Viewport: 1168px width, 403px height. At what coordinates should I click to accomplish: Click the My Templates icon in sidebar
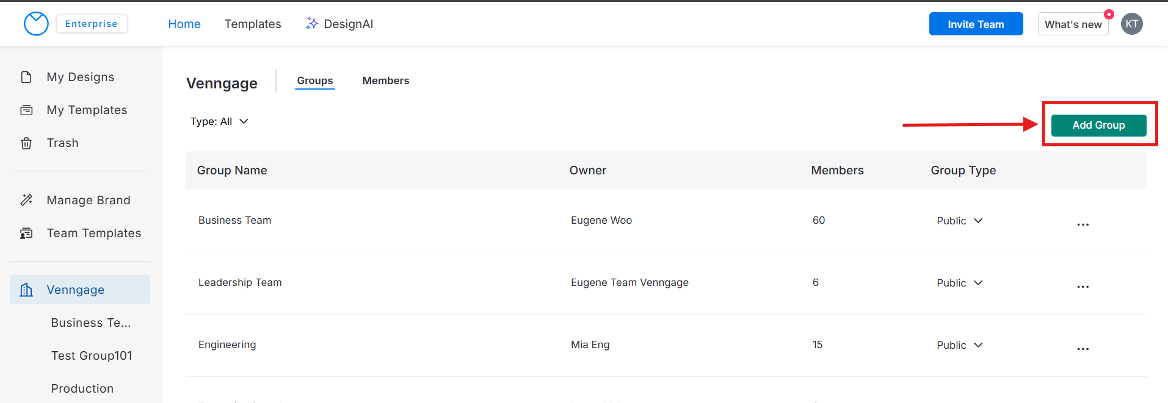pyautogui.click(x=26, y=110)
